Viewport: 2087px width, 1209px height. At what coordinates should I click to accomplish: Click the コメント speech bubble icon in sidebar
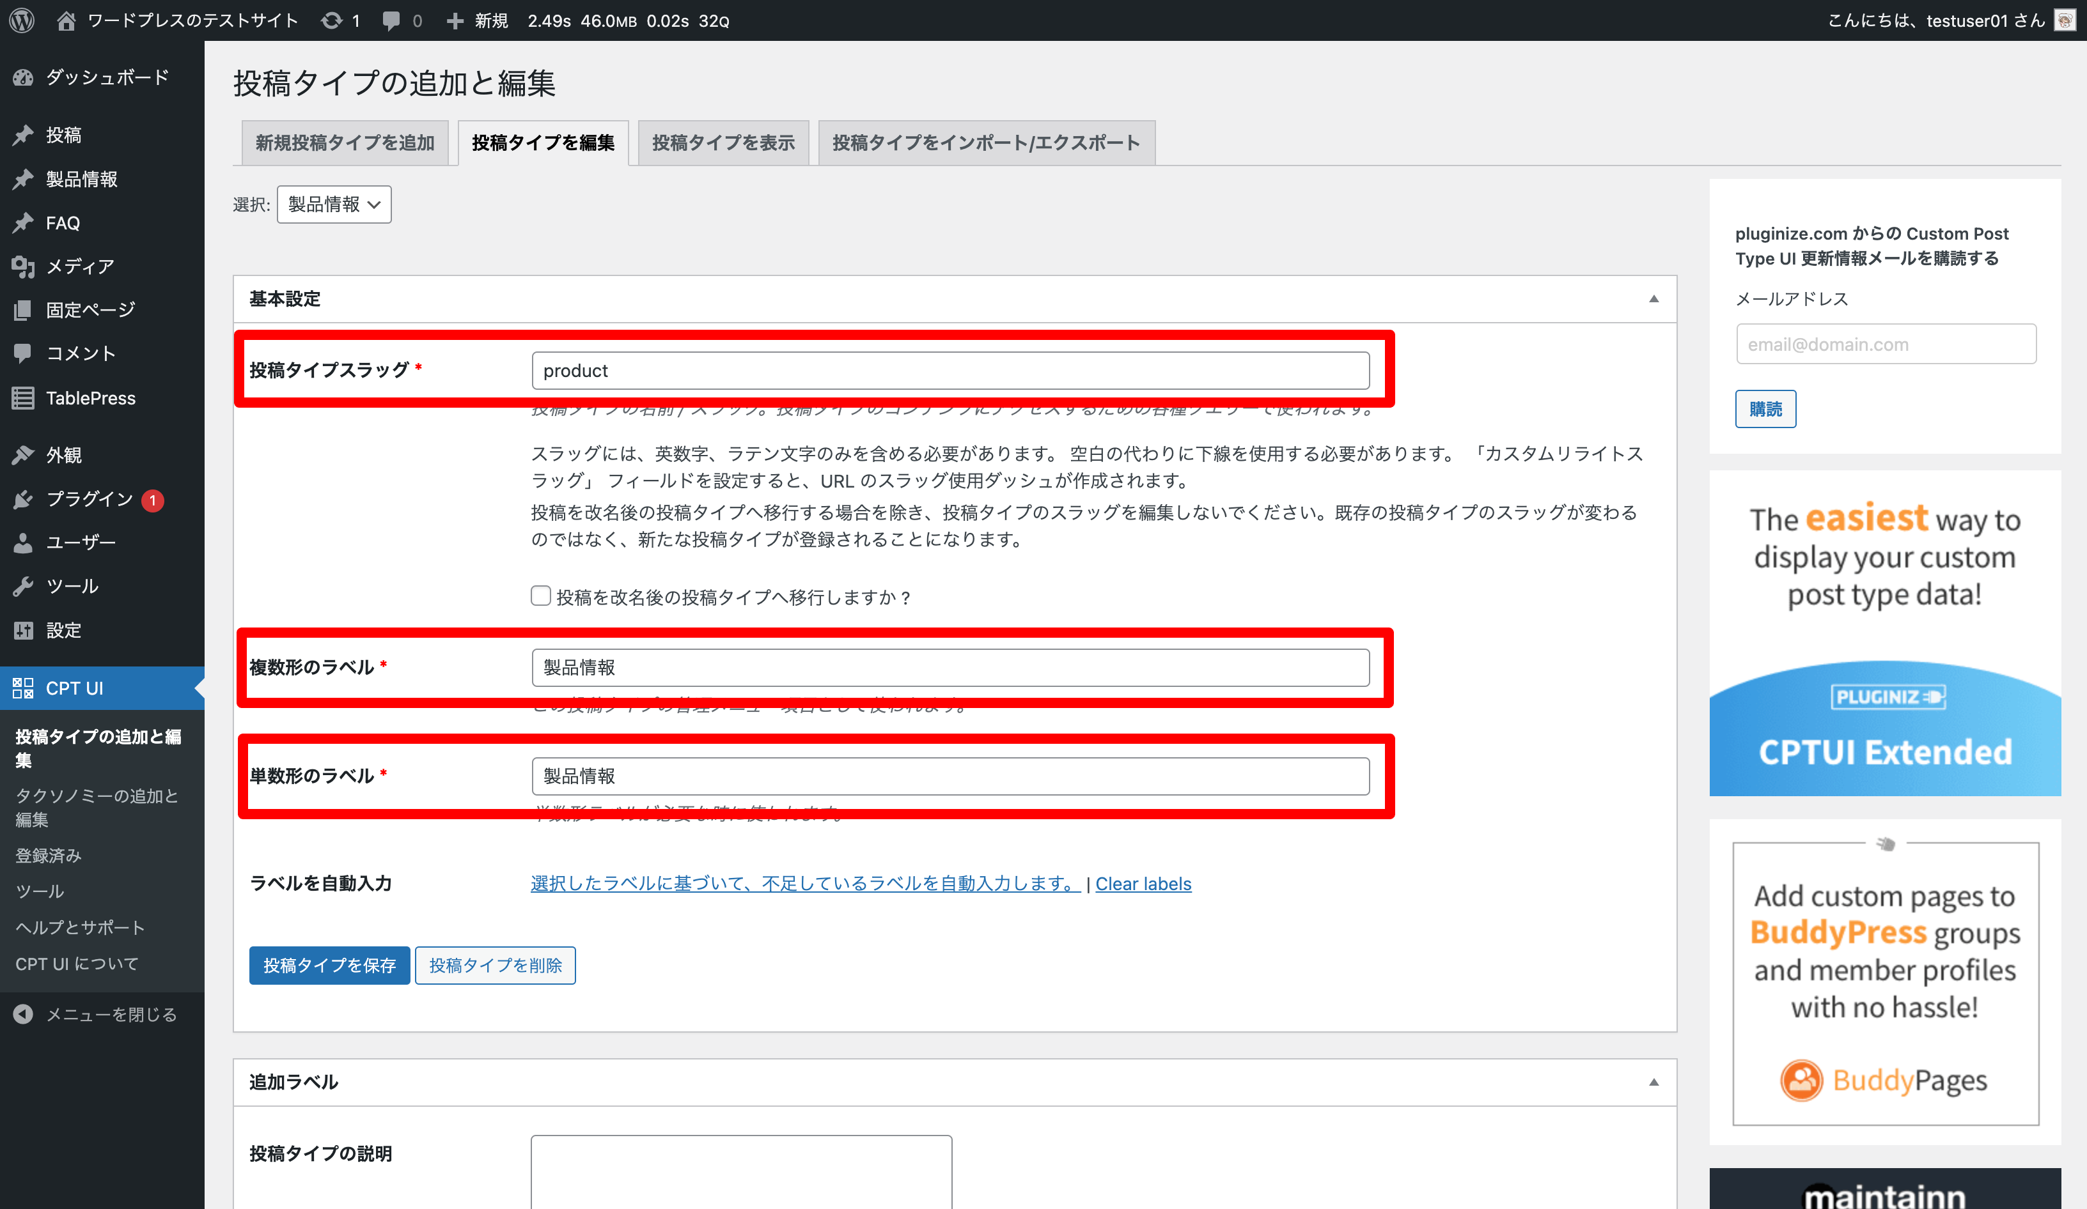pos(23,353)
